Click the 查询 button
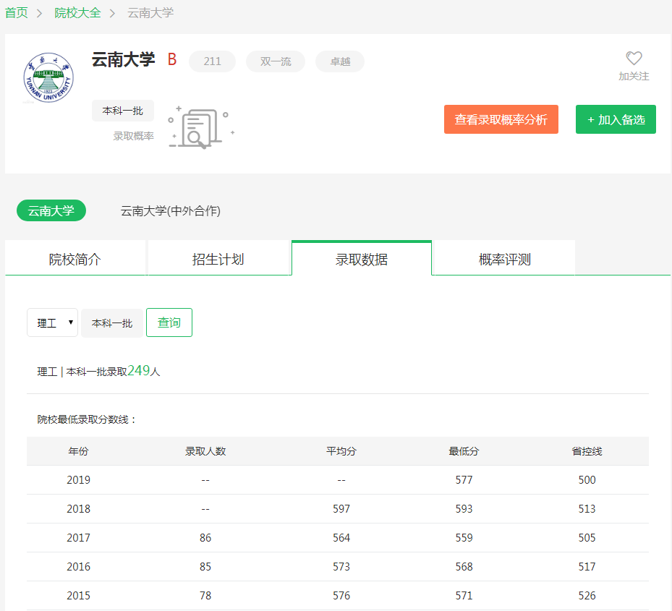The height and width of the screenshot is (611, 672). (x=169, y=322)
